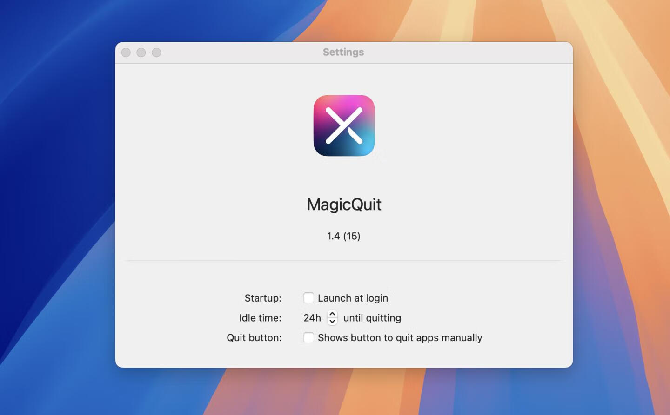This screenshot has width=670, height=415.
Task: Click the Startup: label
Action: point(263,298)
